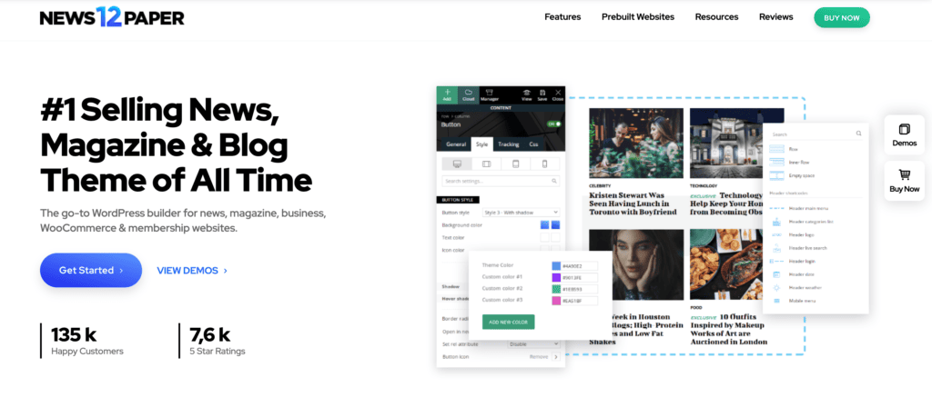Switch to the General tab
The image size is (932, 407).
pyautogui.click(x=455, y=144)
